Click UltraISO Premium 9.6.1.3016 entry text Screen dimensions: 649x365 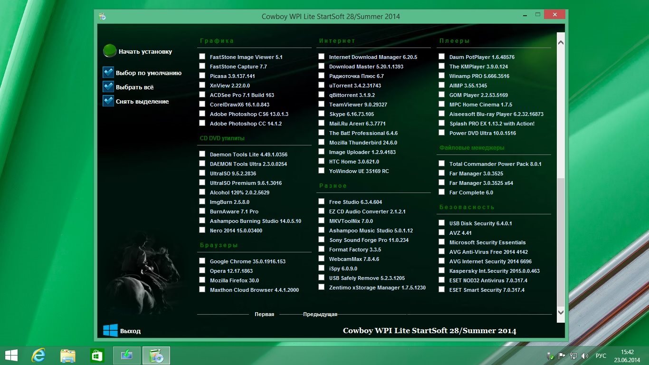[246, 183]
